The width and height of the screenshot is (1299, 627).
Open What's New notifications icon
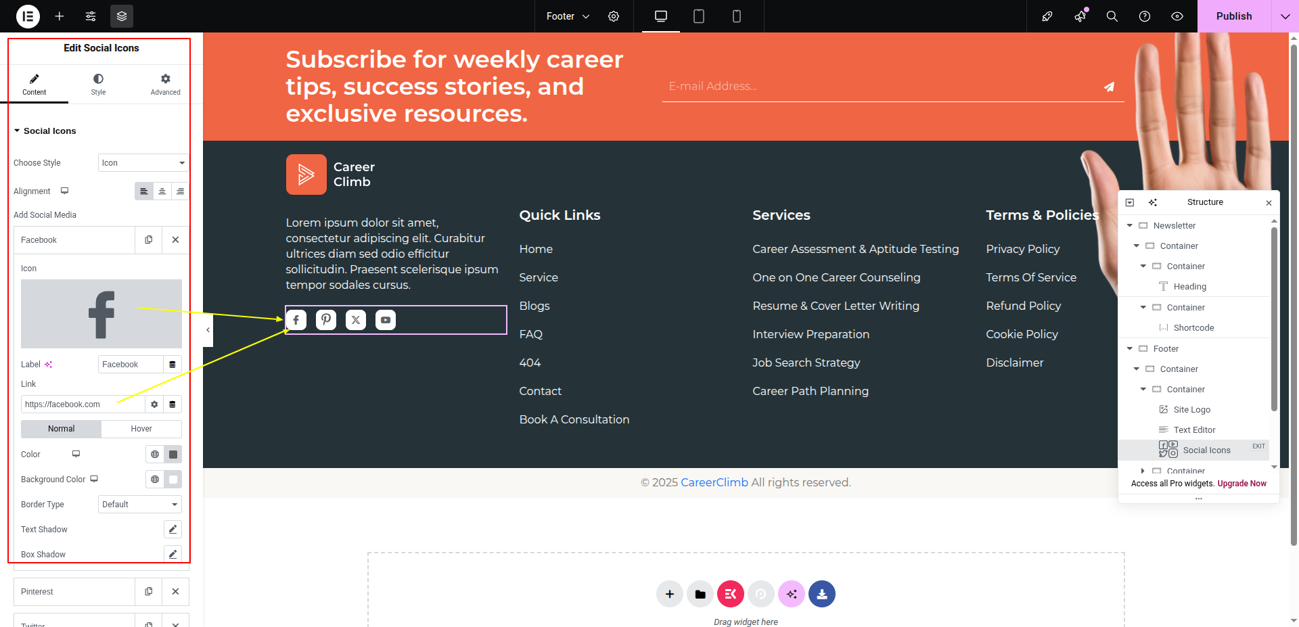click(1080, 16)
